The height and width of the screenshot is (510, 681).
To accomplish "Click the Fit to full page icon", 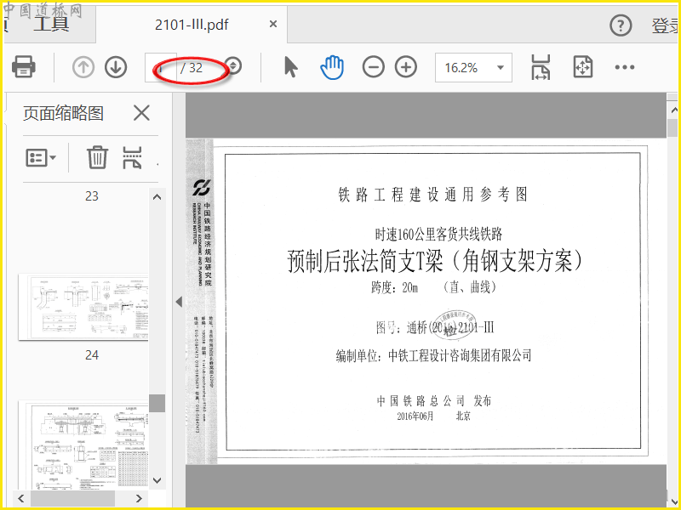I will (x=582, y=67).
